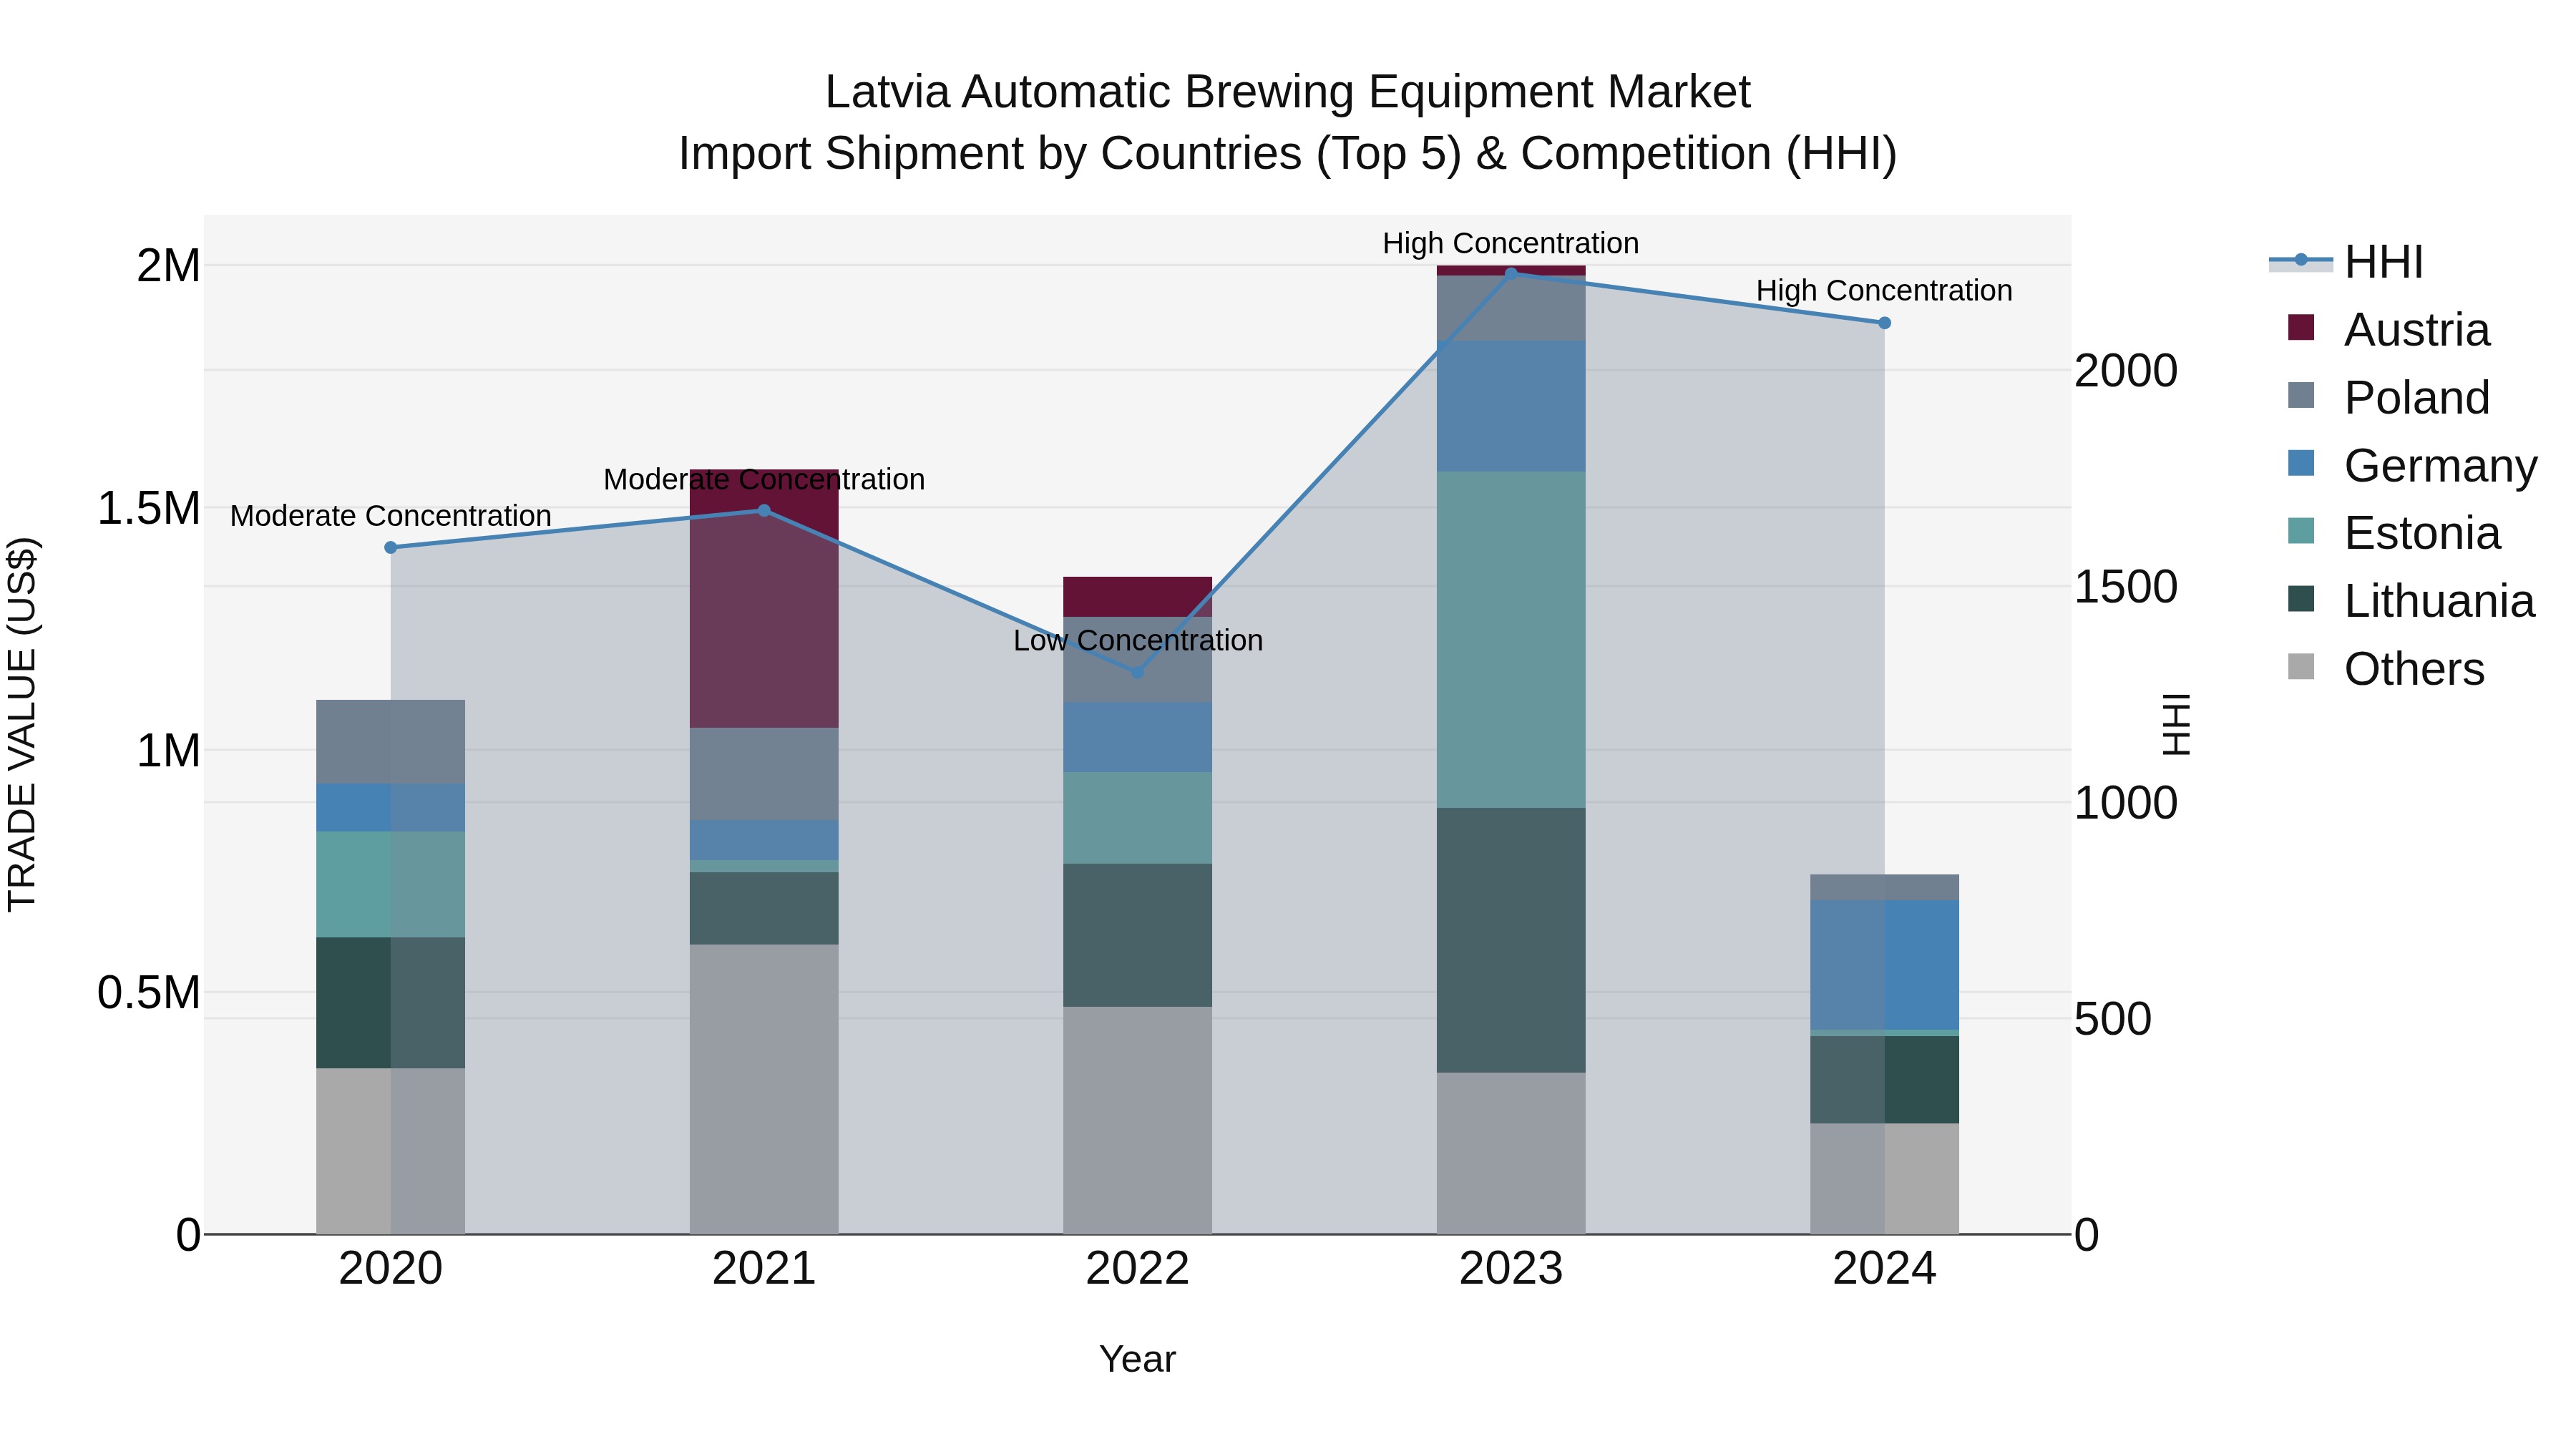Click the Austria segment in 2021 bar
Viewport: 2576px width, 1449px height.
tap(764, 599)
